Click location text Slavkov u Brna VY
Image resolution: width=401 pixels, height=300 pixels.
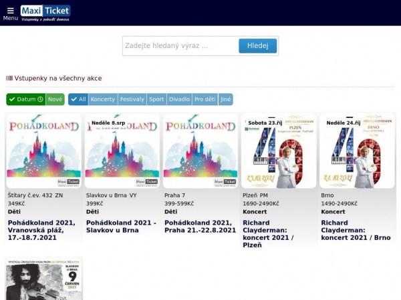click(111, 195)
